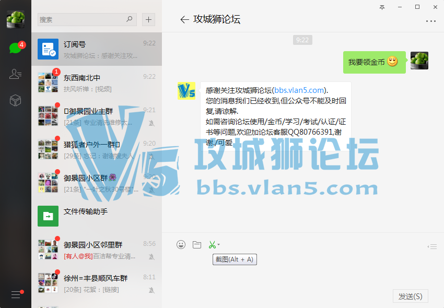Open the send file folder icon
Image resolution: width=444 pixels, height=308 pixels.
[197, 245]
